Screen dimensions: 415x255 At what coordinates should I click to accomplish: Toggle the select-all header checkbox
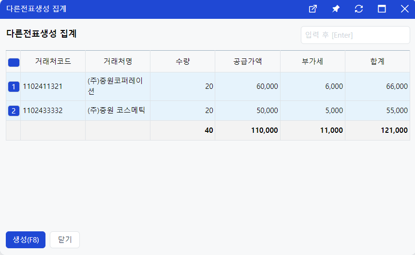(x=14, y=63)
